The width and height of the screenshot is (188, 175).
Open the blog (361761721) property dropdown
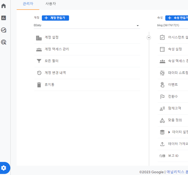[x=172, y=25]
